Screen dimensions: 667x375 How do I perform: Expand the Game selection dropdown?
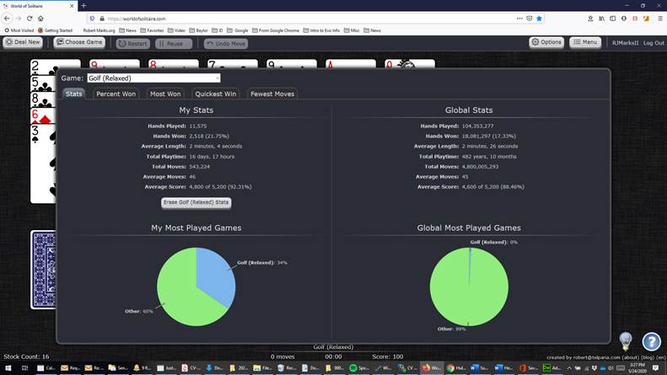click(153, 78)
